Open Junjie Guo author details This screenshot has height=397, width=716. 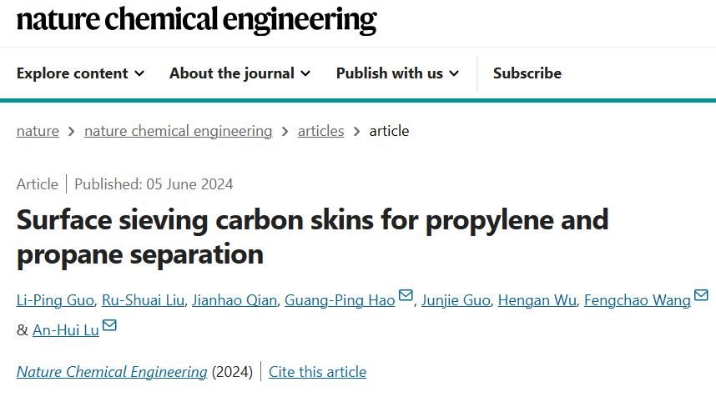coord(456,300)
